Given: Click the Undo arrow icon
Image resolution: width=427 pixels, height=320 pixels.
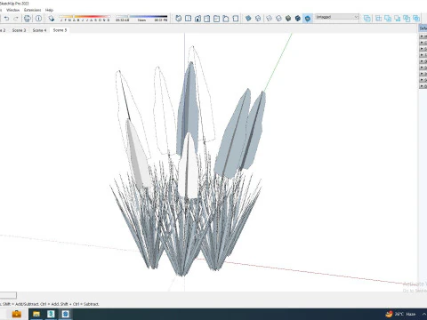Looking at the screenshot, I should [x=6, y=19].
